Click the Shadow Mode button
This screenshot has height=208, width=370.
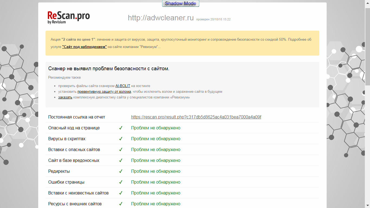pyautogui.click(x=181, y=4)
